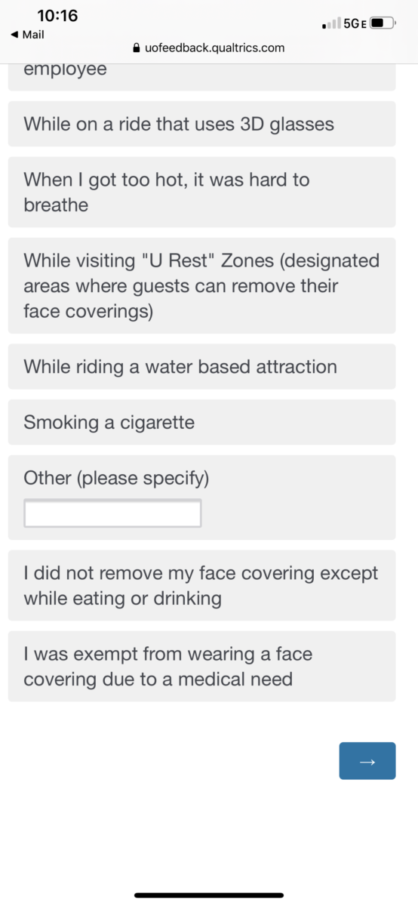
Task: Go back to Mail app
Action: pos(28,35)
